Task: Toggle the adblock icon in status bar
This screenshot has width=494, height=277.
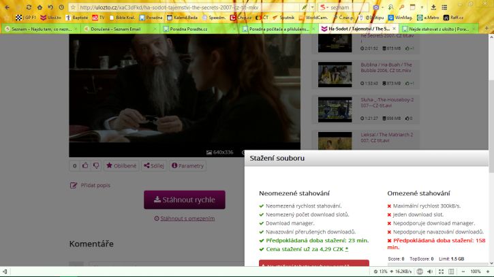Action: tap(420, 272)
